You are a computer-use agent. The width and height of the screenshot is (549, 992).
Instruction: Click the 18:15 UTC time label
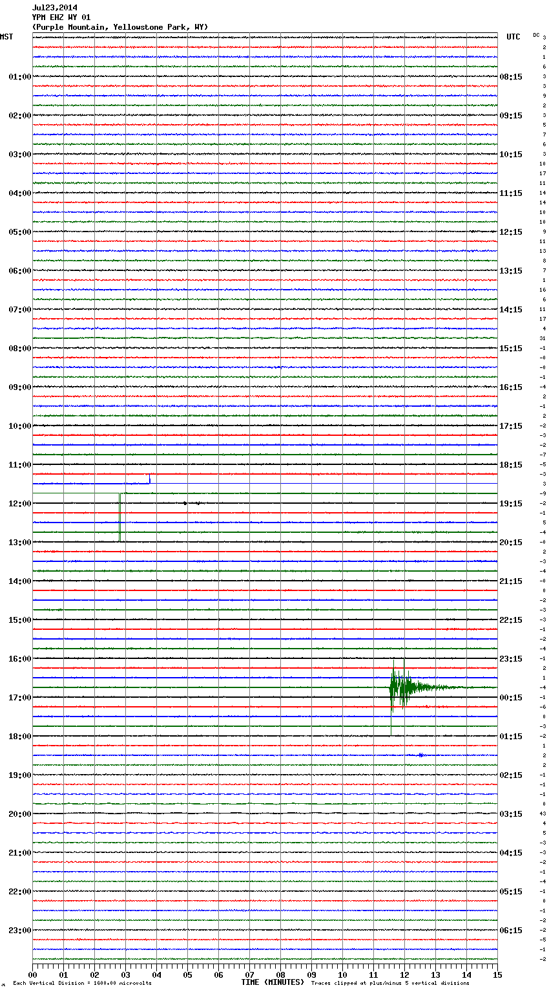511,465
